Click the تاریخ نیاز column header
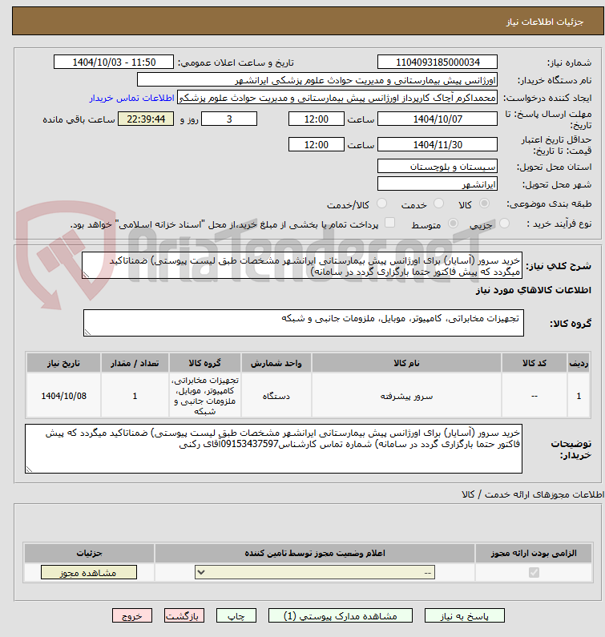 pos(64,363)
